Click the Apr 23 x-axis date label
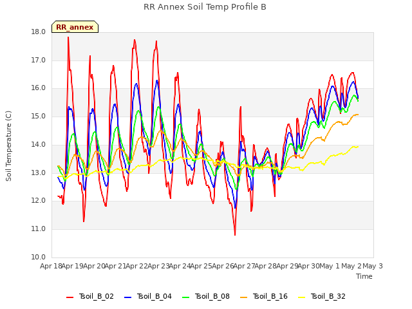Viewport: 412px width, 309px height. tap(159, 266)
